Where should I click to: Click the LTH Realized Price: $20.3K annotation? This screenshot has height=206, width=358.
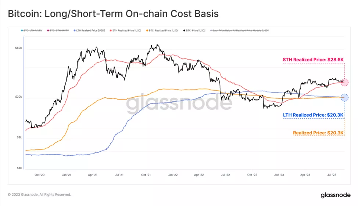(313, 115)
